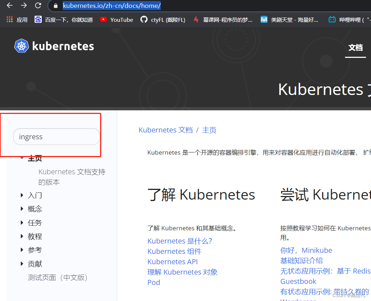
Task: Click the Kubernetes wheel logo
Action: [x=21, y=46]
